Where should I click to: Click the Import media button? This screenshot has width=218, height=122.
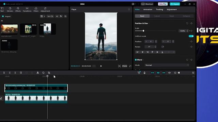pyautogui.click(x=6, y=16)
